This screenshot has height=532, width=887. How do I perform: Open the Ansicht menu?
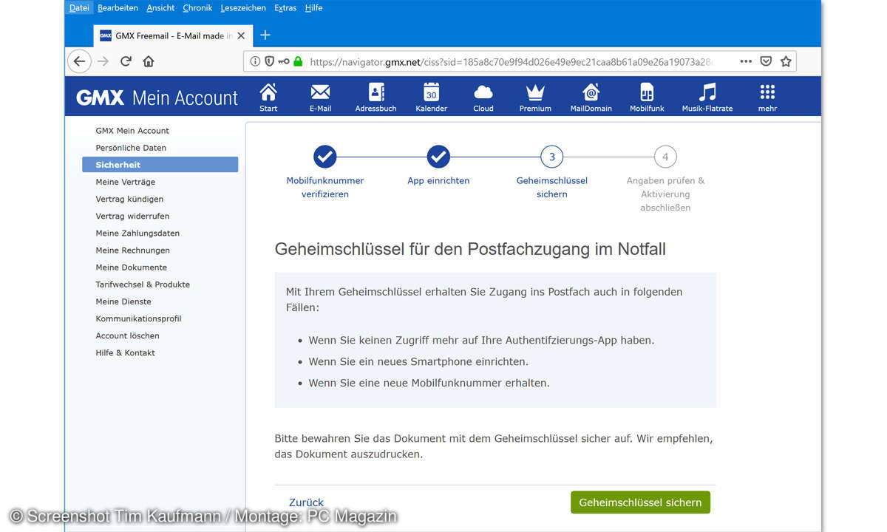point(160,7)
